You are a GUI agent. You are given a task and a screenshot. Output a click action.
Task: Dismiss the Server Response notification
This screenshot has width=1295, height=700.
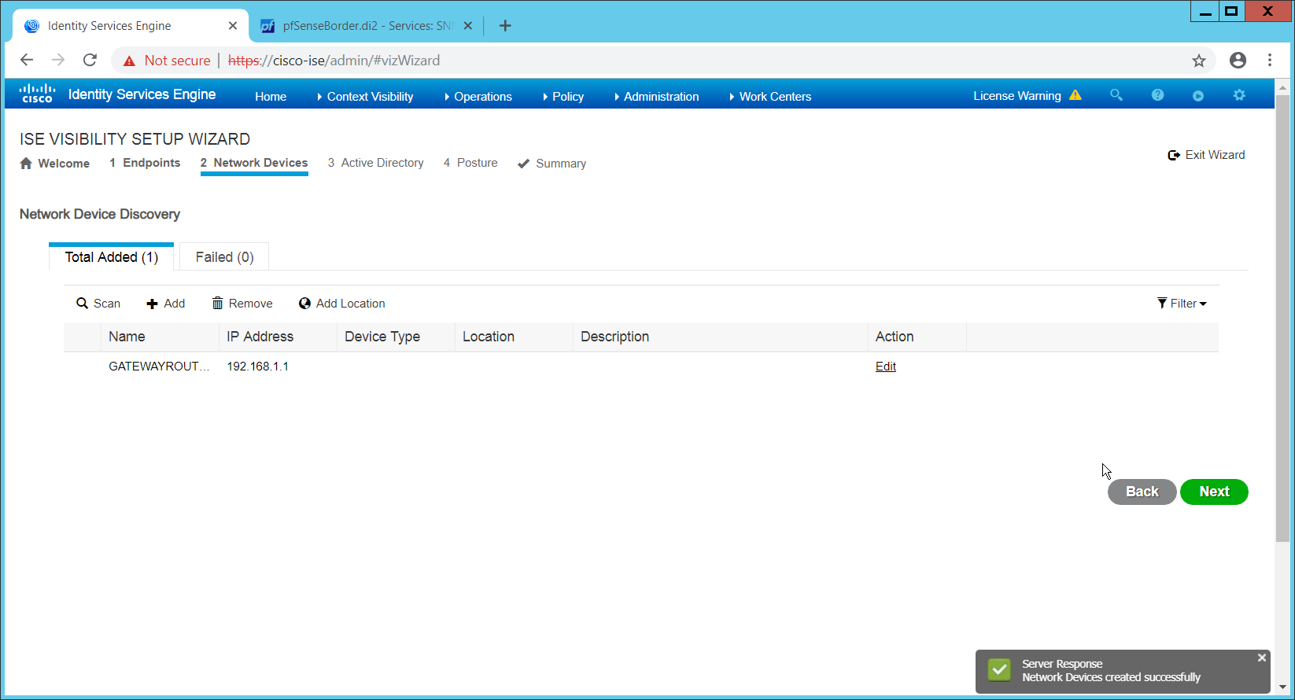(x=1262, y=658)
